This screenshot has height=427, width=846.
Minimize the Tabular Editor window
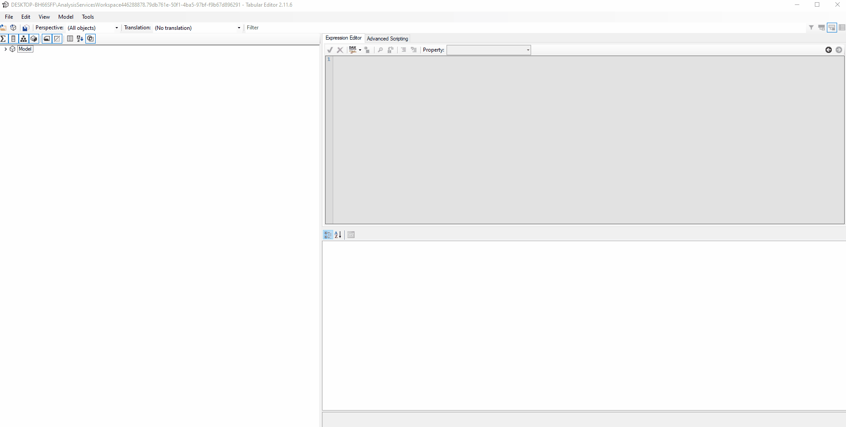point(797,5)
